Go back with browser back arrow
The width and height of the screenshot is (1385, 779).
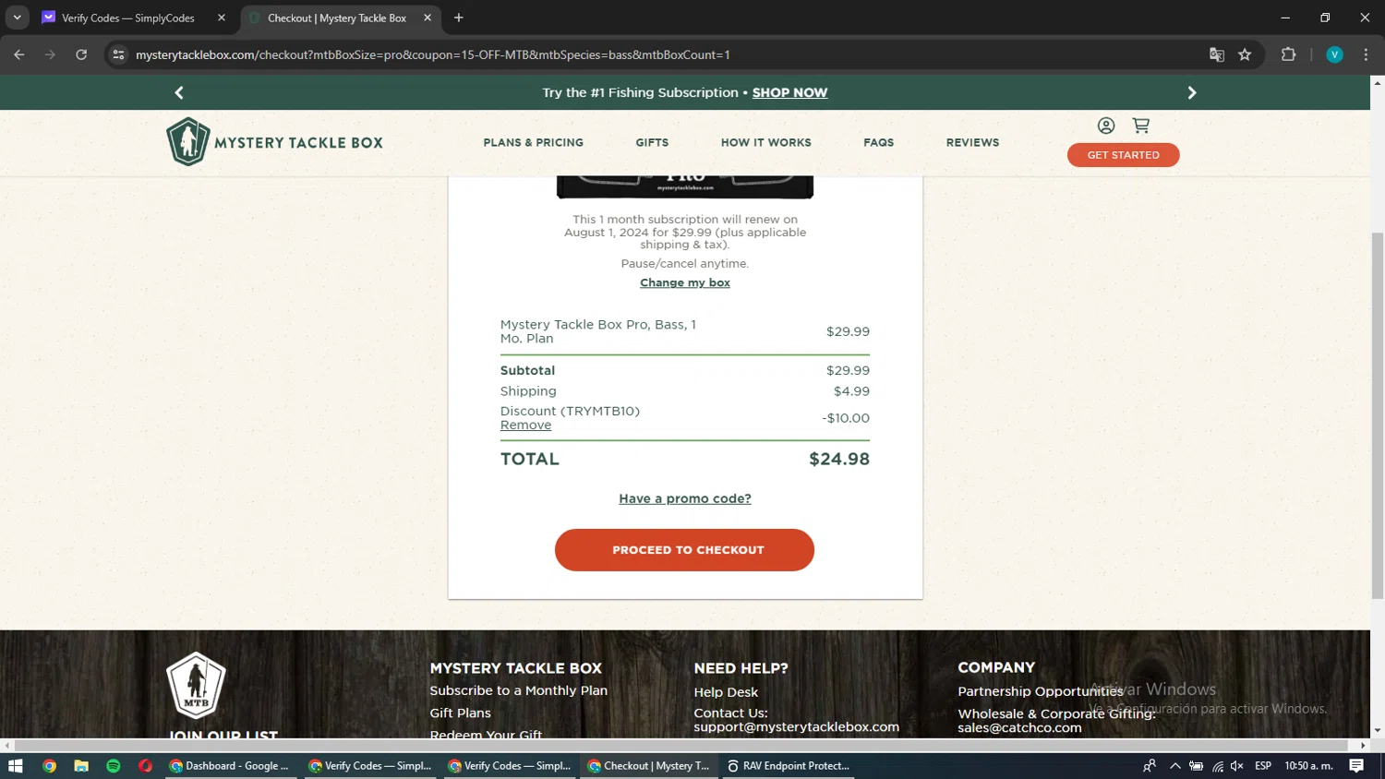click(x=19, y=54)
